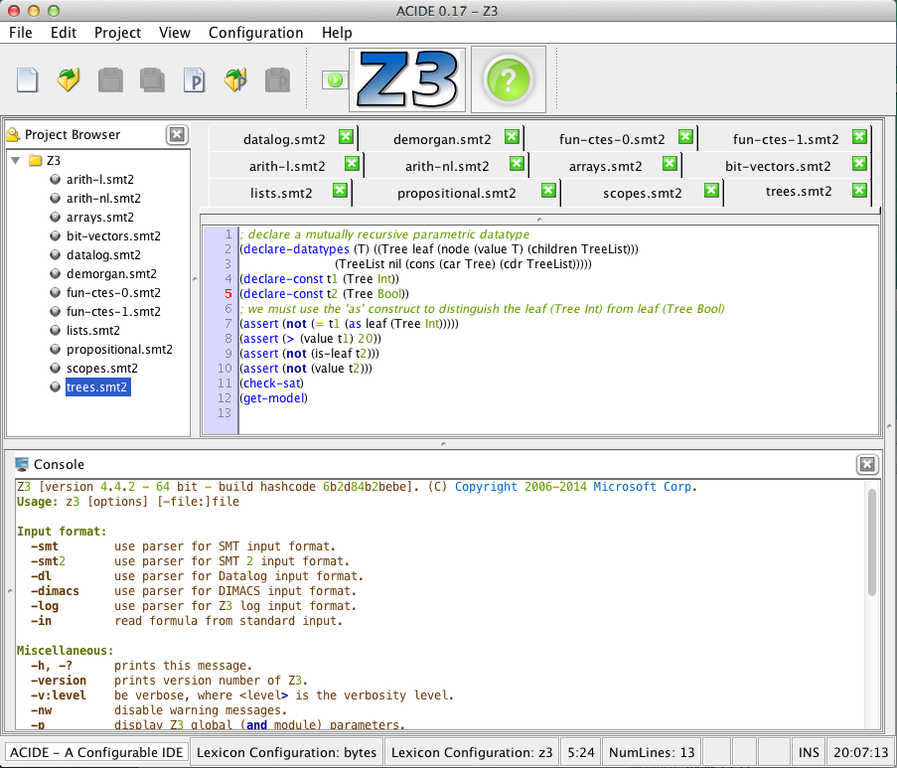The height and width of the screenshot is (768, 897).
Task: Open the Help menu
Action: point(337,33)
